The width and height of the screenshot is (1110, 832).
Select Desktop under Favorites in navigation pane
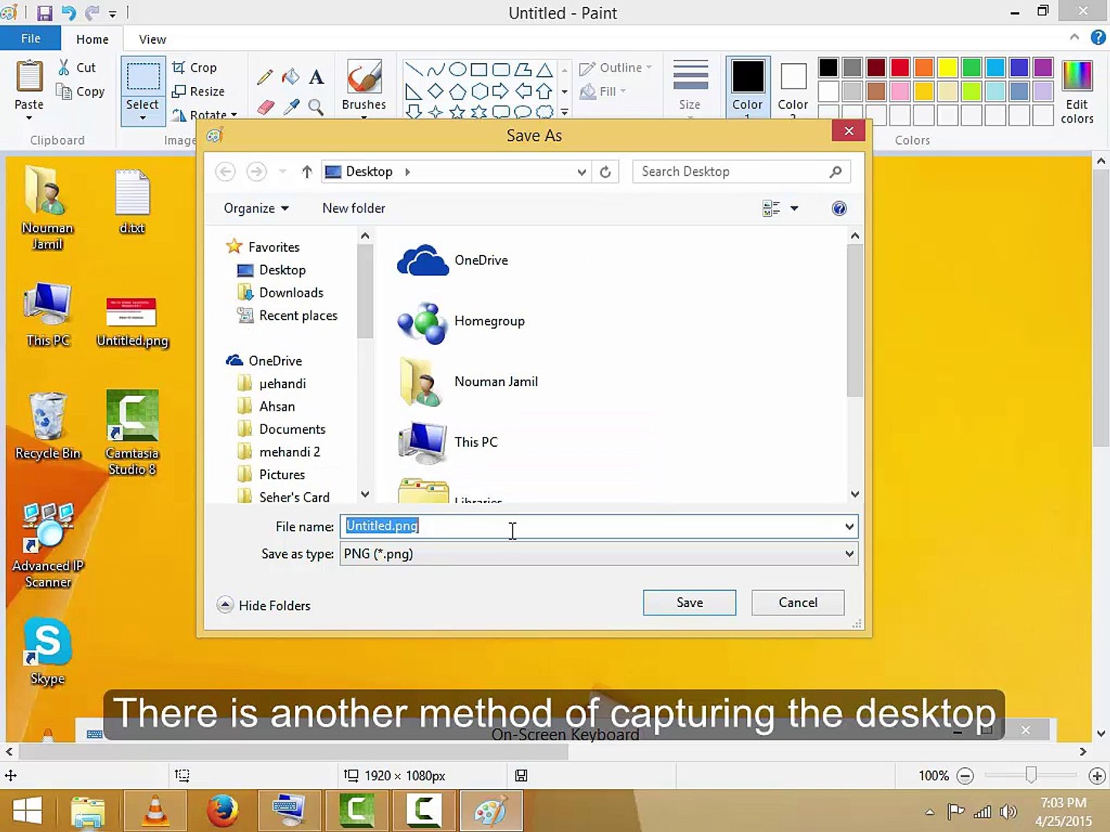(271, 270)
